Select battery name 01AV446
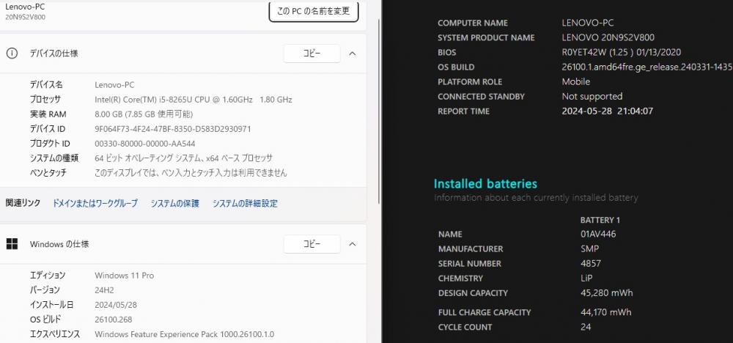Image resolution: width=733 pixels, height=343 pixels. tap(598, 234)
